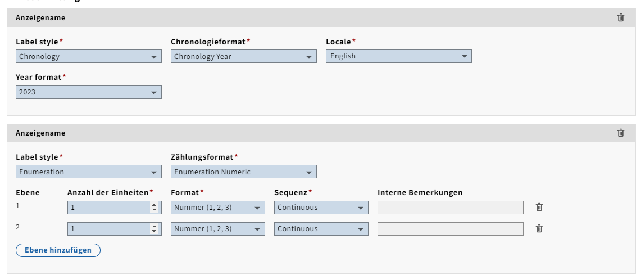Increase Anzahl der Einheiten for Ebene 1
Viewport: 641px width, 275px height.
point(154,205)
